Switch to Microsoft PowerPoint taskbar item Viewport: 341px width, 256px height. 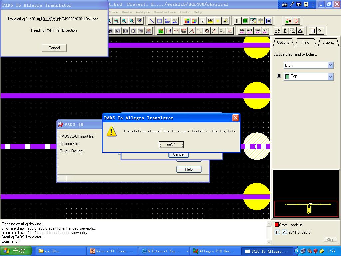point(112,251)
